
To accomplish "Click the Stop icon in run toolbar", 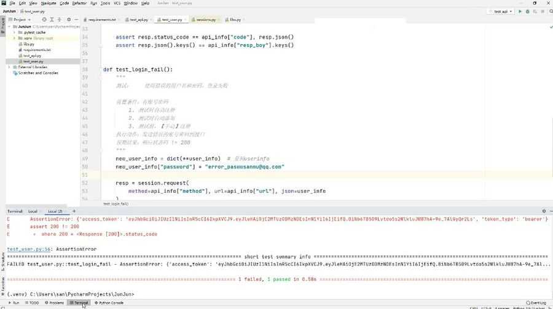I will pyautogui.click(x=543, y=12).
